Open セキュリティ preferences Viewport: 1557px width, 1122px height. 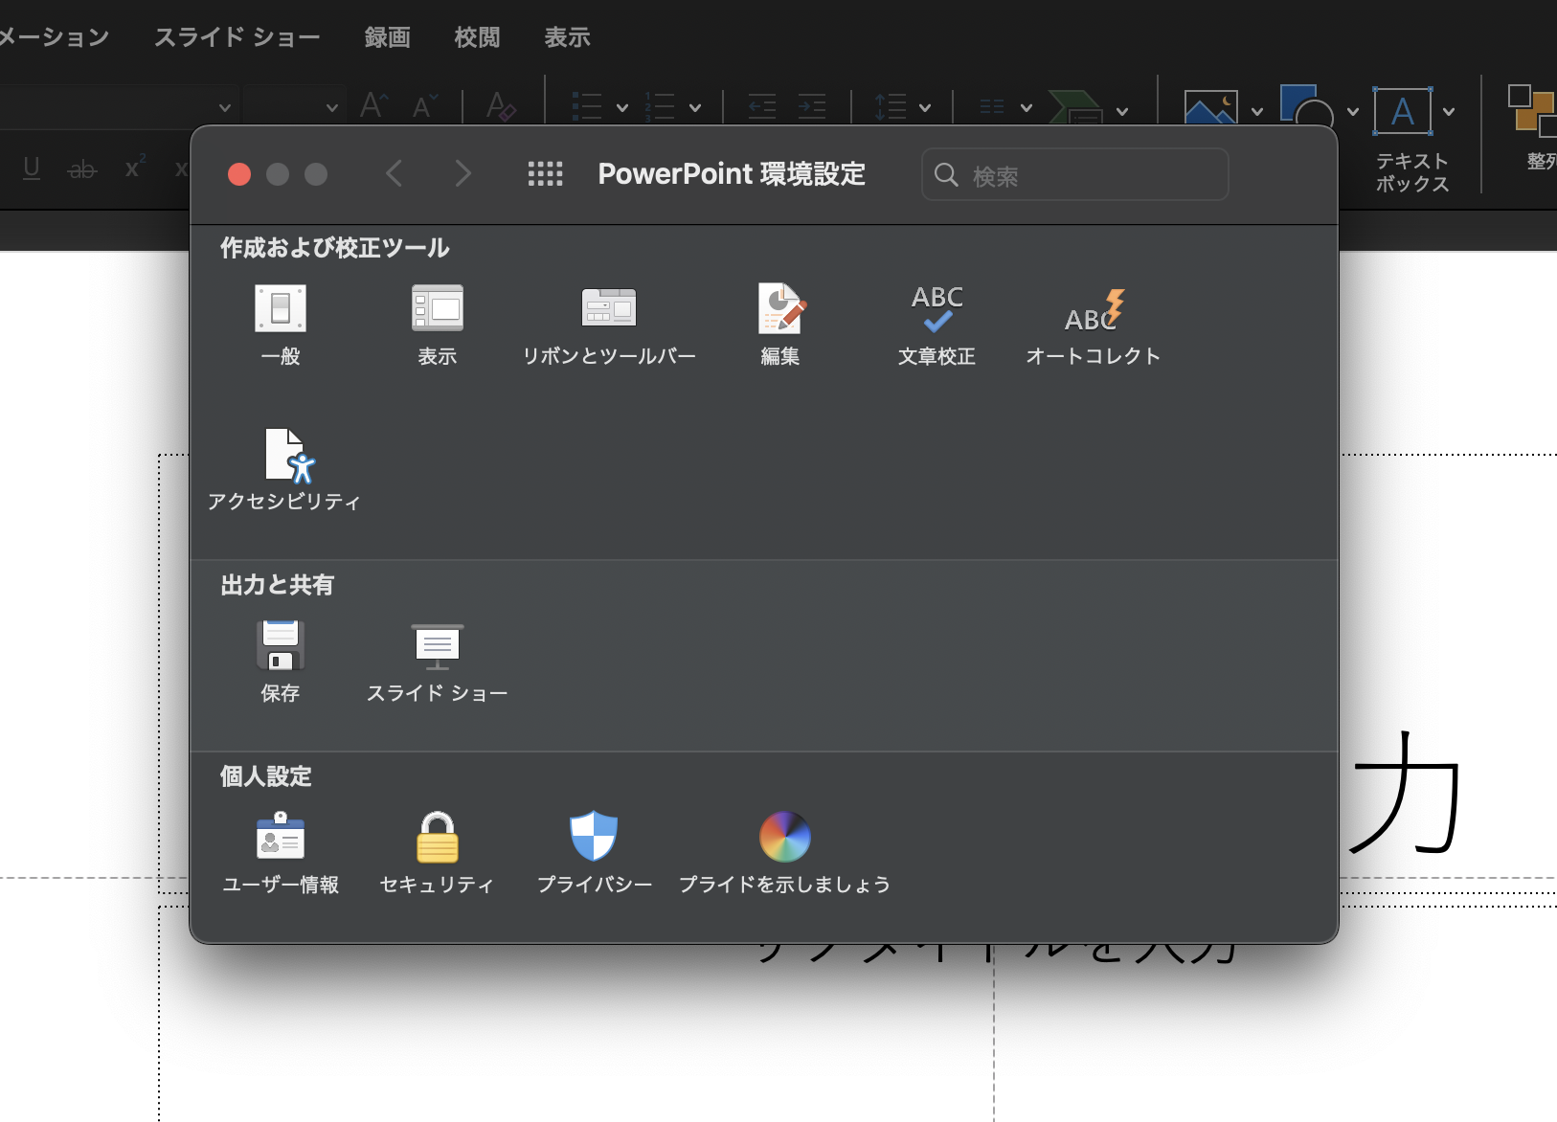[438, 852]
